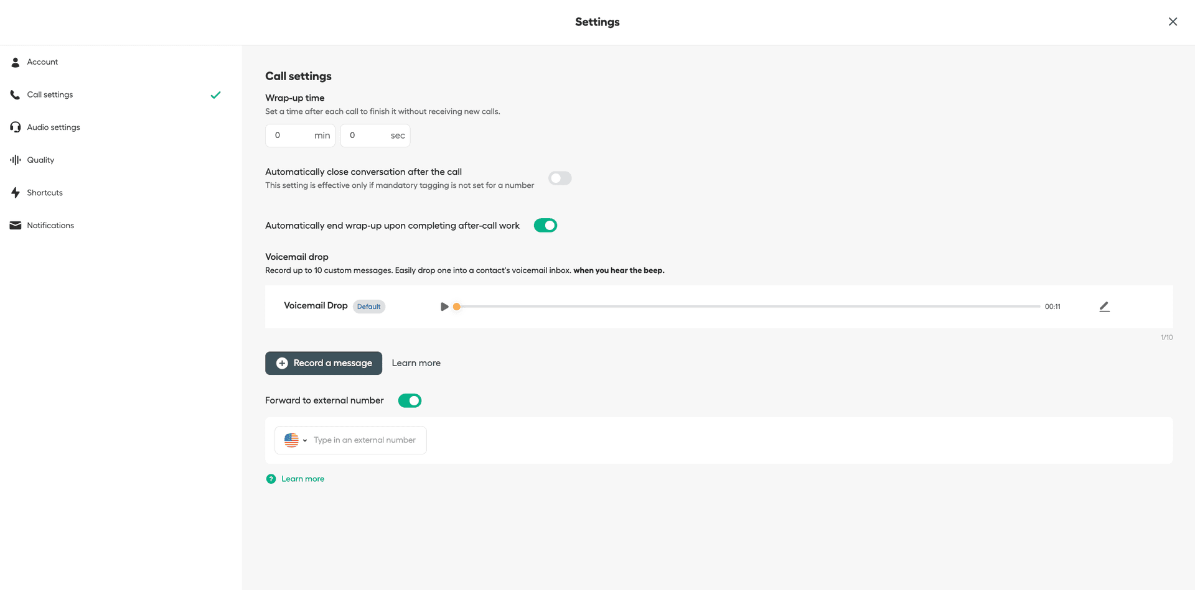The image size is (1195, 590).
Task: Enable automatically close conversation after call
Action: click(560, 178)
